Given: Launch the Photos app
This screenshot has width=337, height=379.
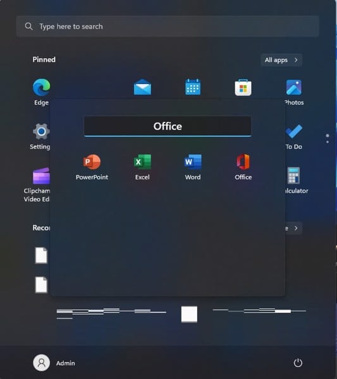Looking at the screenshot, I should coord(294,92).
